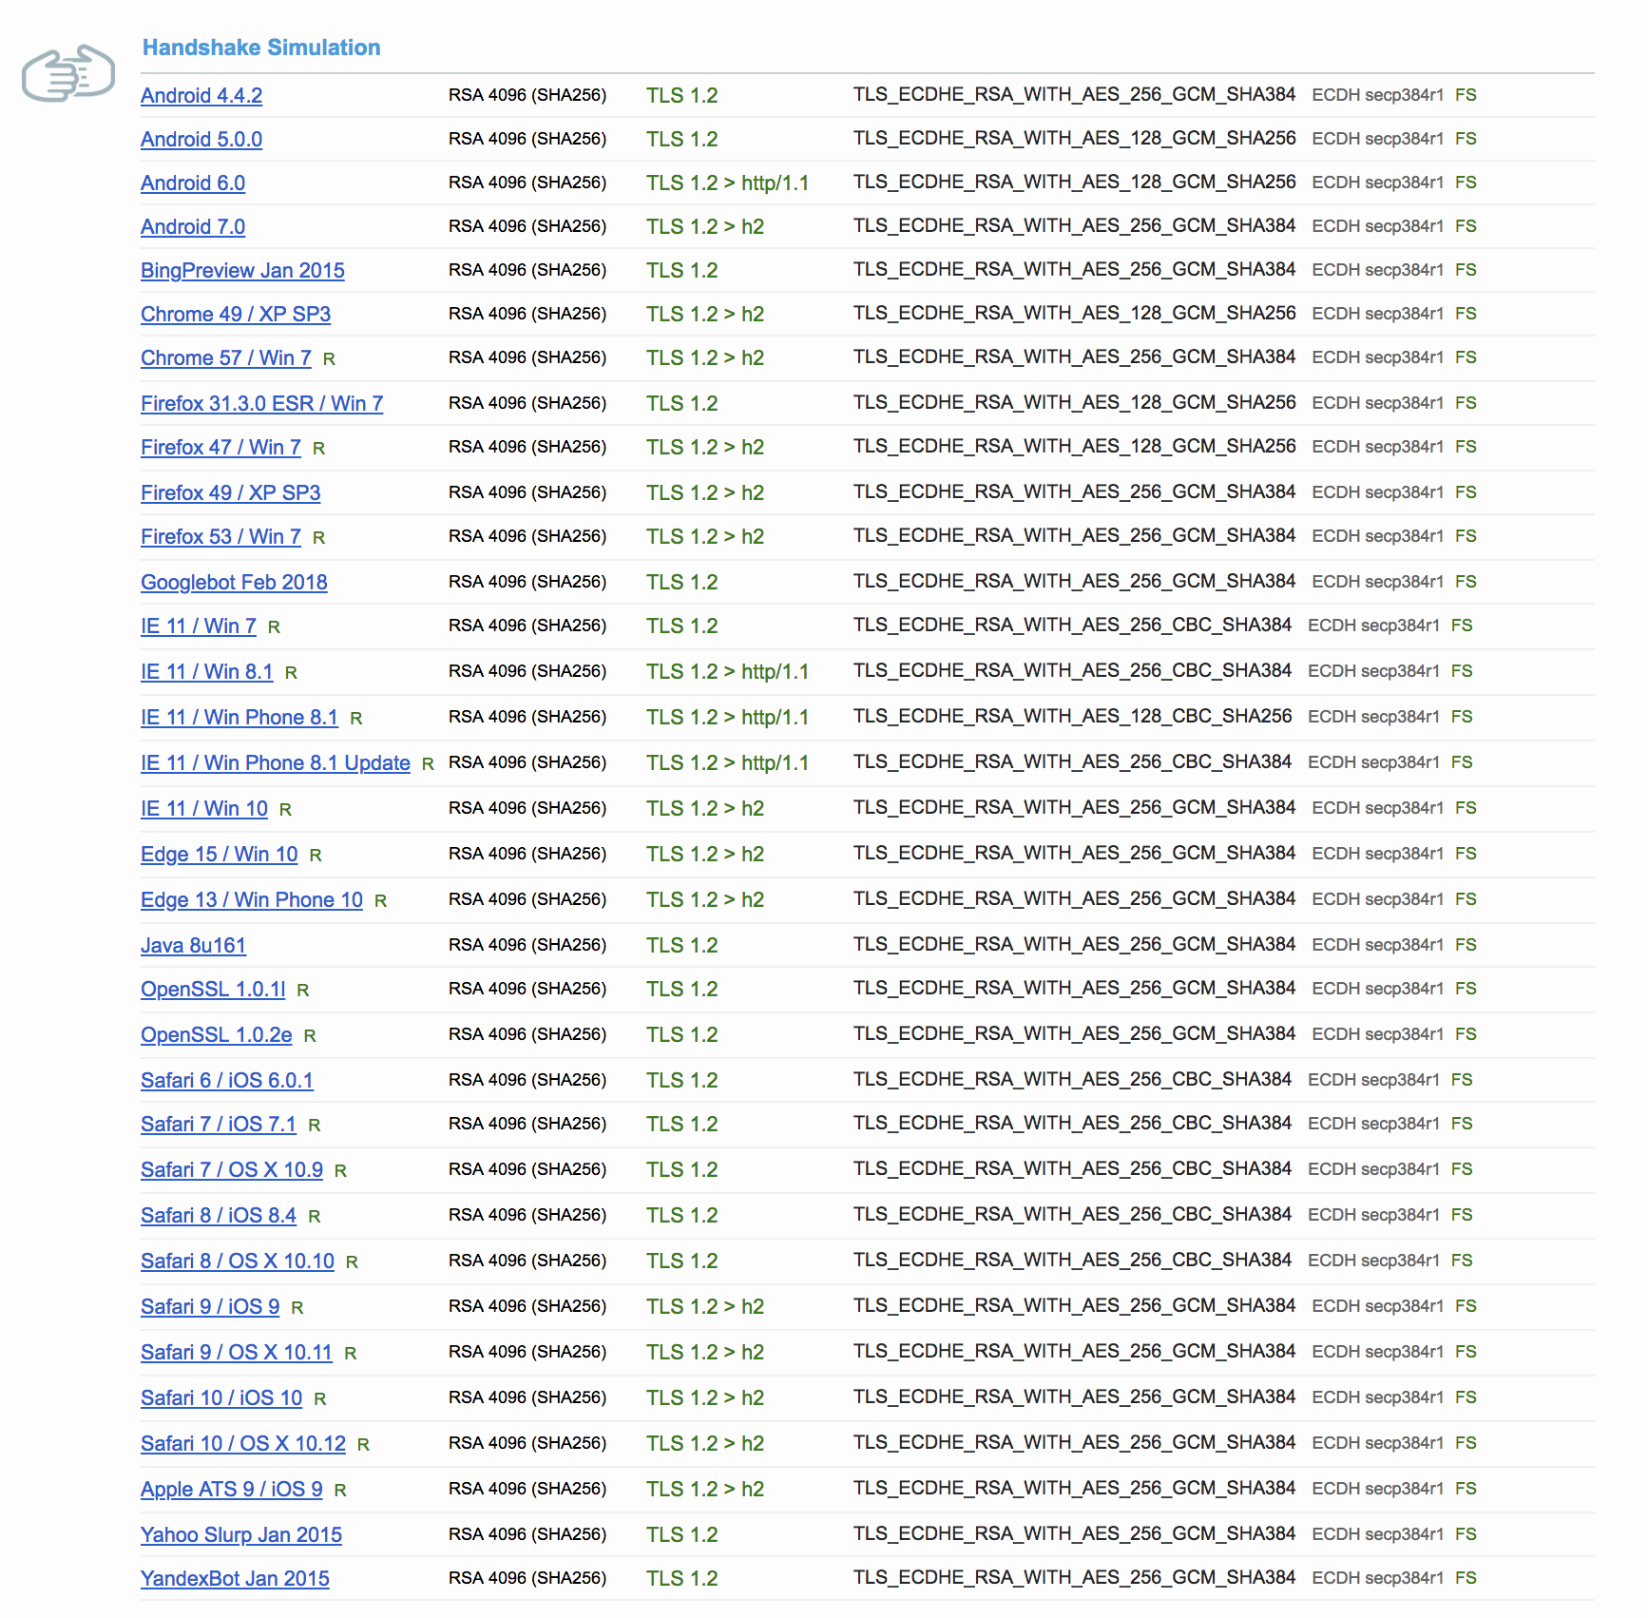Click RSA 4096 (SHA256) in the BingPreview row
This screenshot has height=1618, width=1648.
[x=527, y=270]
